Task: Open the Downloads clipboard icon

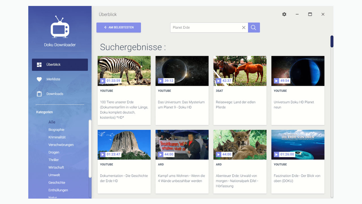Action: [x=39, y=94]
